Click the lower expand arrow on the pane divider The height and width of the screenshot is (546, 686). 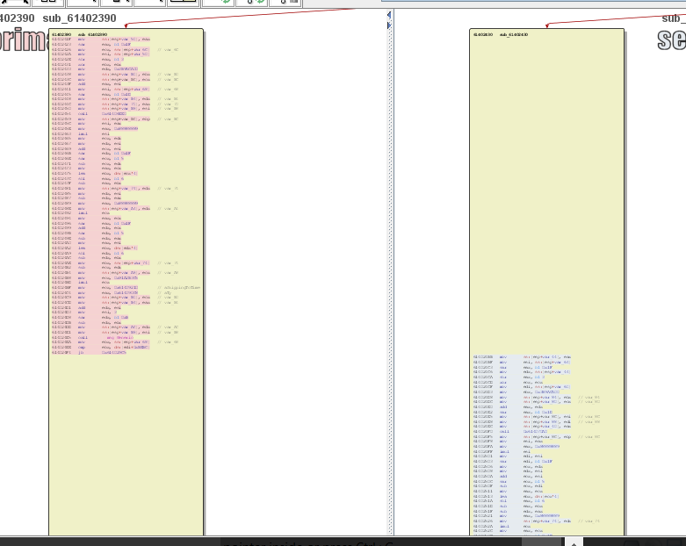click(x=390, y=26)
